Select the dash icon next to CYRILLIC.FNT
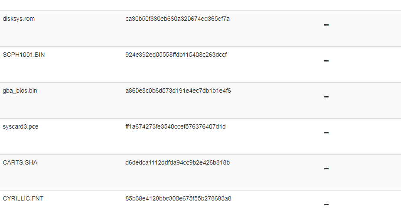 tap(326, 205)
